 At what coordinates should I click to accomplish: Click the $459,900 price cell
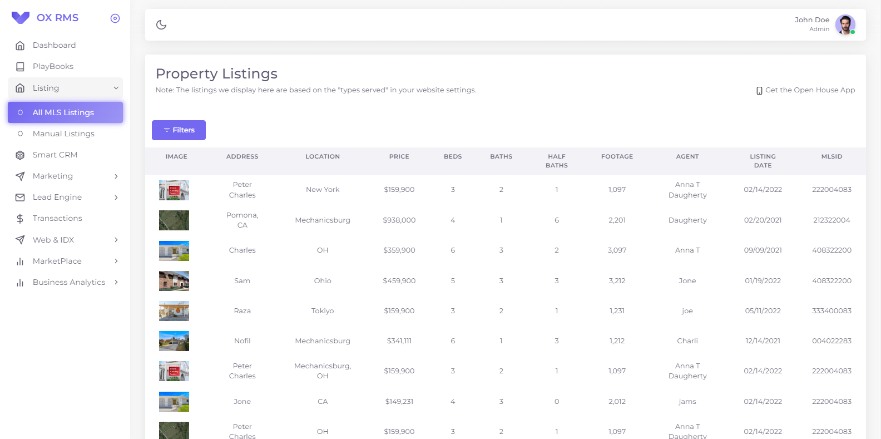click(399, 281)
